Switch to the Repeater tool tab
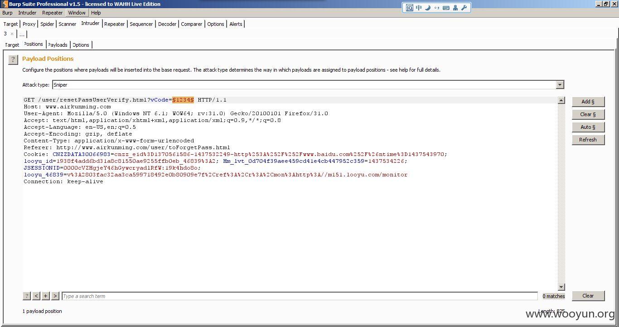Image resolution: width=619 pixels, height=327 pixels. [115, 24]
